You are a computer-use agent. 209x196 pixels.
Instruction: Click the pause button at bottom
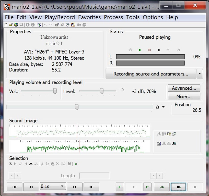click(162, 187)
